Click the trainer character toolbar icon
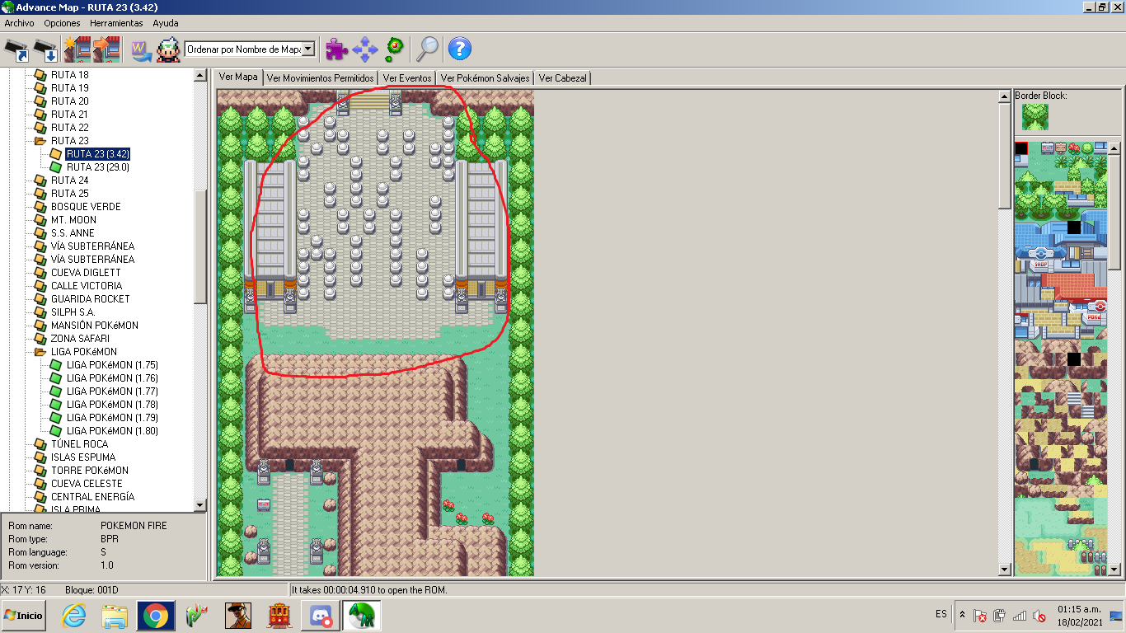Image resolution: width=1126 pixels, height=633 pixels. click(168, 49)
